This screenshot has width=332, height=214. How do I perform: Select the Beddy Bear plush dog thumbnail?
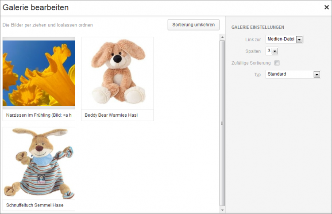tap(117, 73)
